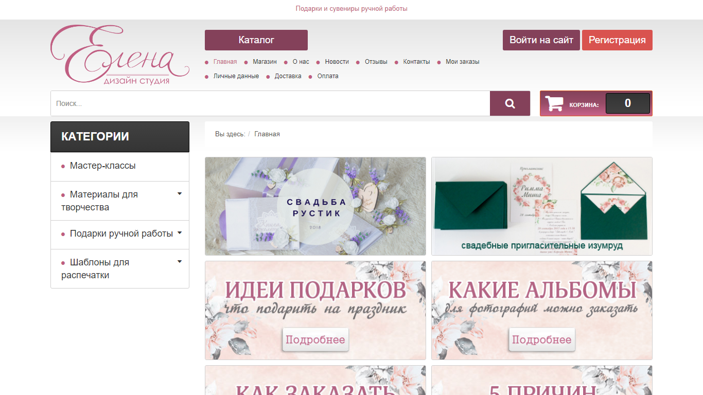Screen dimensions: 703x395
Task: Click Подробнее on Какие альбомы banner
Action: (542, 340)
